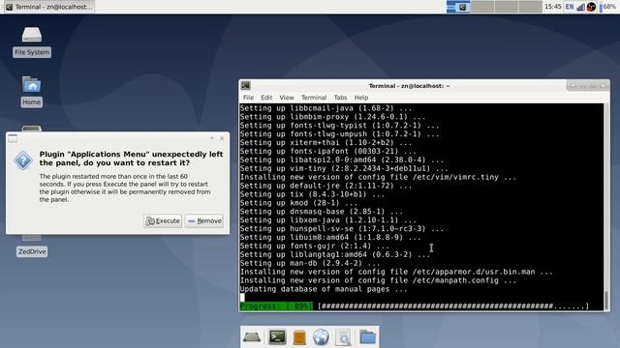Open the Edit menu in Terminal
The width and height of the screenshot is (620, 348).
[266, 98]
